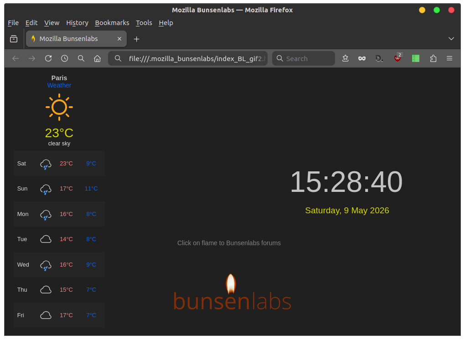Click the sun weather icon for Paris
This screenshot has width=465, height=340.
pos(59,107)
